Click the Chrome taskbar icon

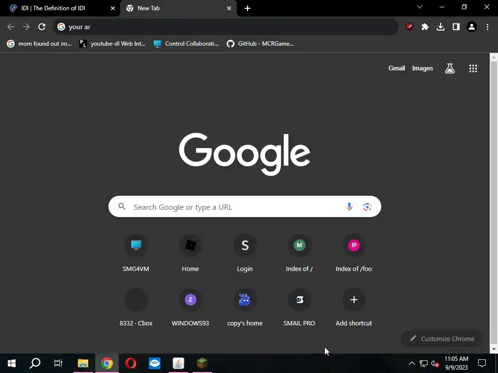point(107,363)
